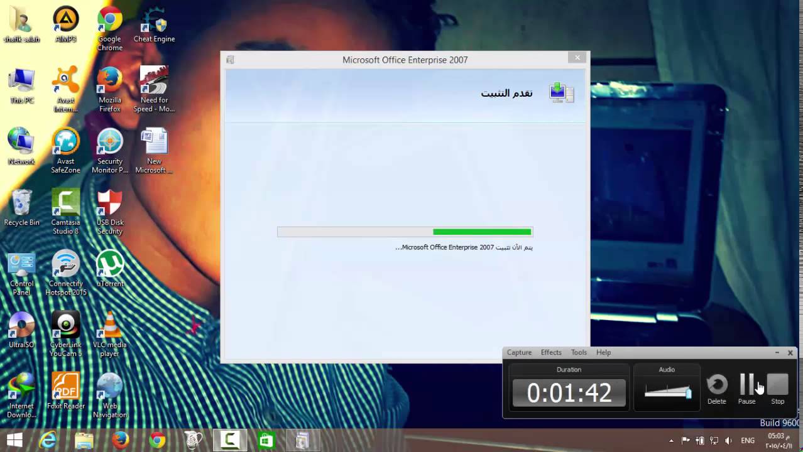Open Connectify Hotspot 2015 shortcut
The width and height of the screenshot is (803, 452).
pos(65,273)
